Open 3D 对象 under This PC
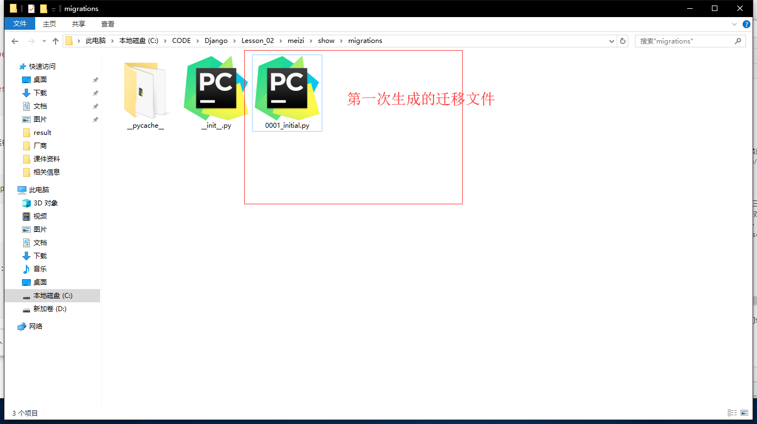This screenshot has width=757, height=424. [46, 203]
